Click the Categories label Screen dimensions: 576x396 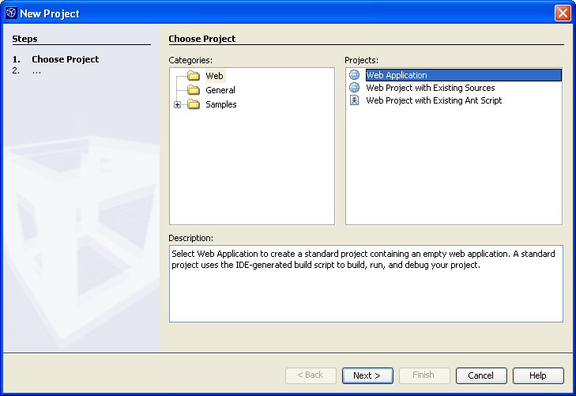[190, 60]
